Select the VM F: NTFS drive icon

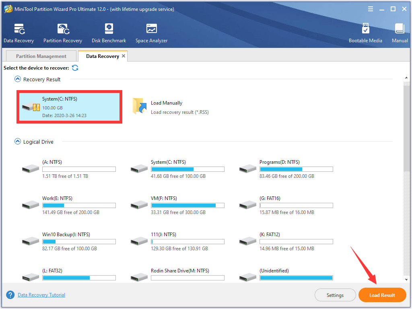pyautogui.click(x=139, y=205)
